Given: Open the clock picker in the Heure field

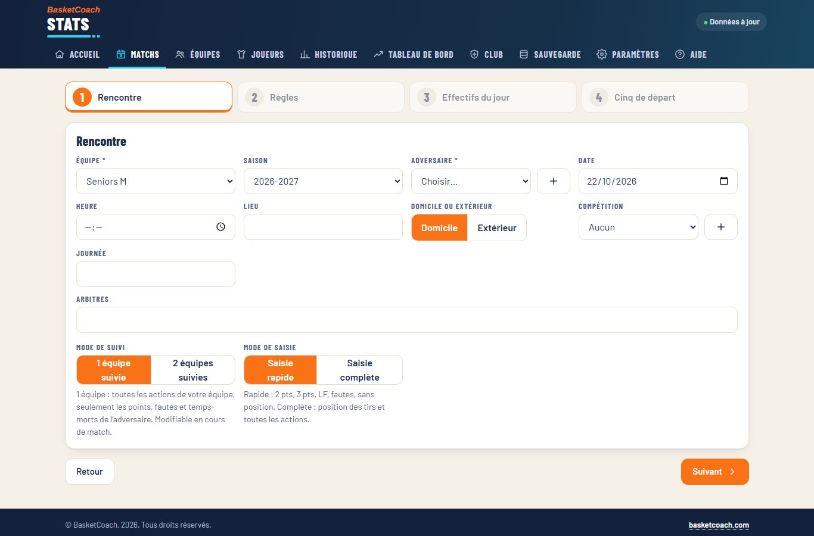Looking at the screenshot, I should click(x=221, y=227).
